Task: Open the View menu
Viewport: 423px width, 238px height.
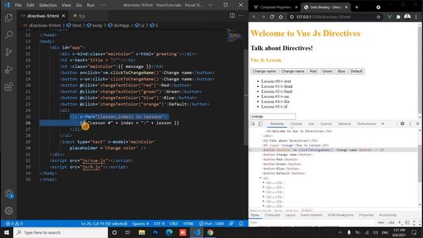Action: click(x=66, y=5)
